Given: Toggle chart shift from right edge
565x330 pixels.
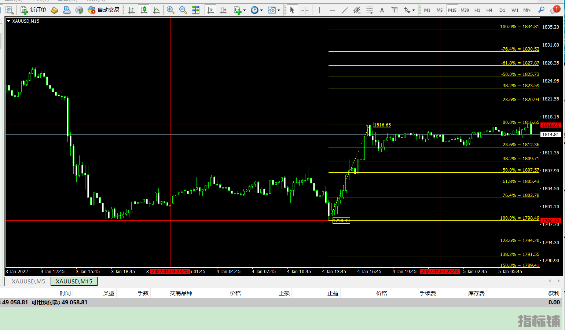Looking at the screenshot, I should pyautogui.click(x=223, y=10).
